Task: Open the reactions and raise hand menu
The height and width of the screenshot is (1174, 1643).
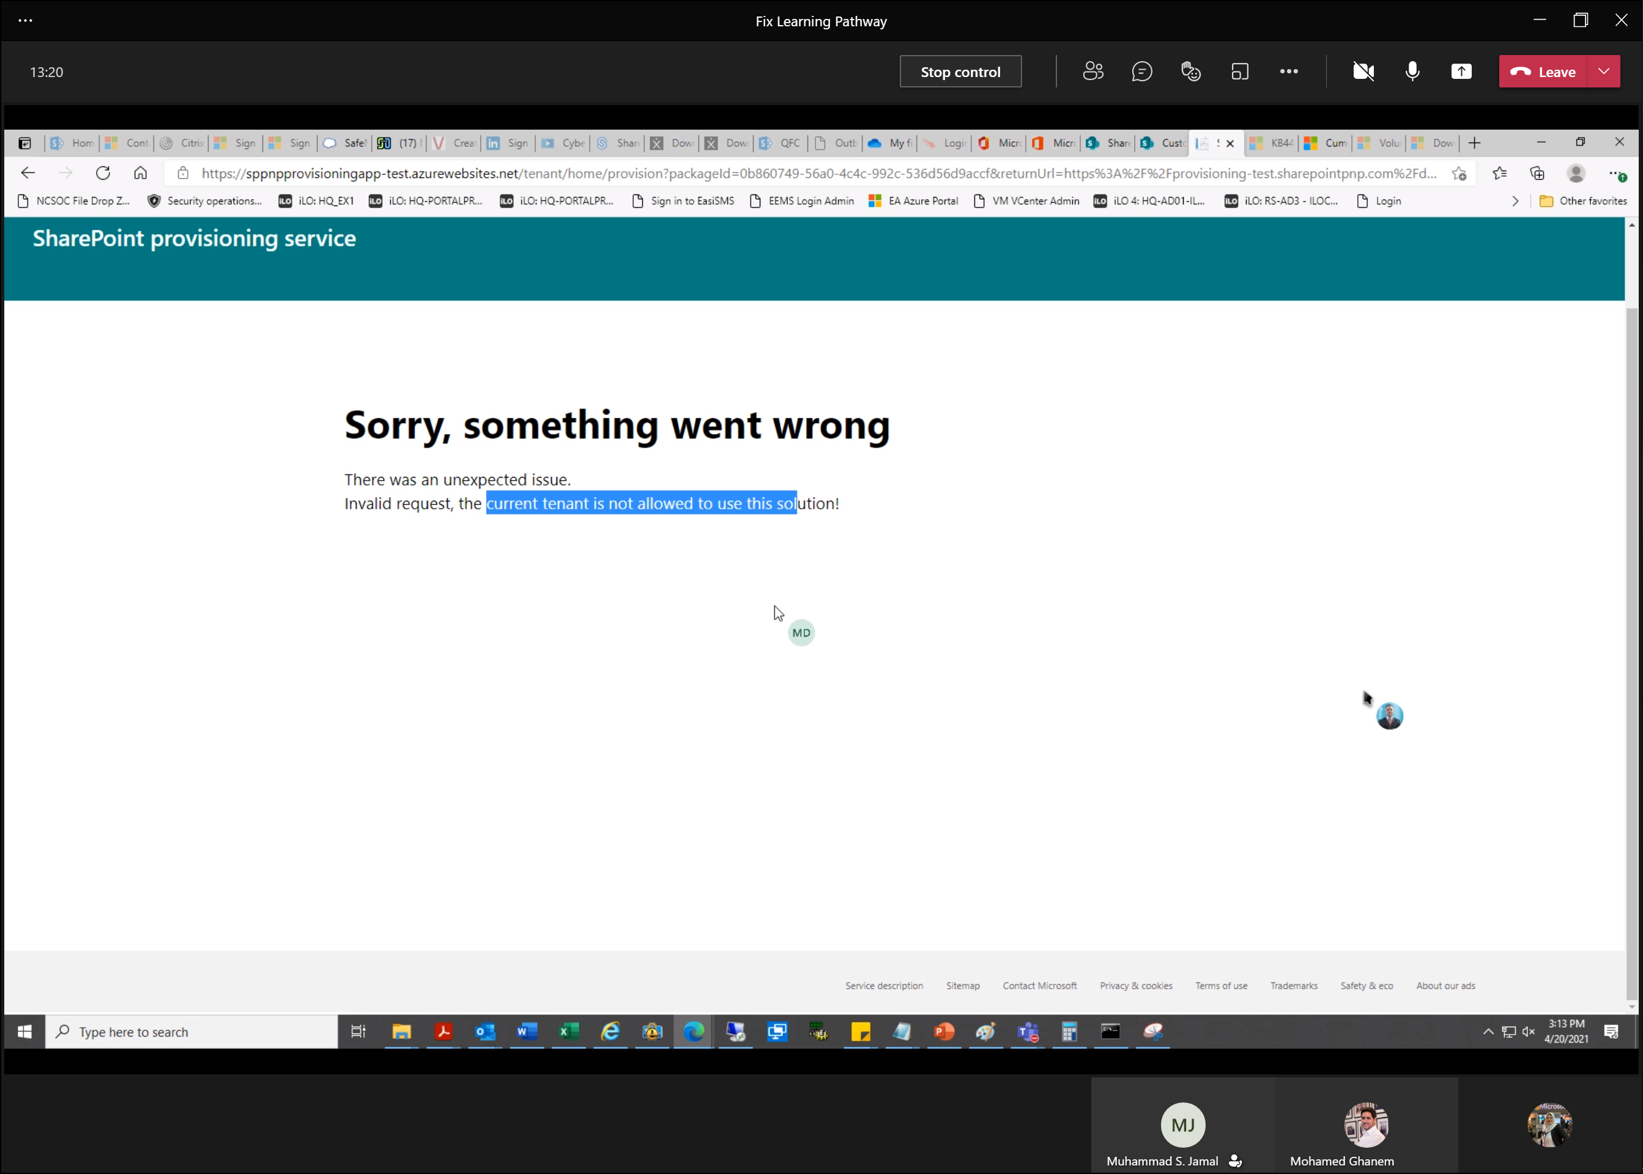Action: point(1191,72)
